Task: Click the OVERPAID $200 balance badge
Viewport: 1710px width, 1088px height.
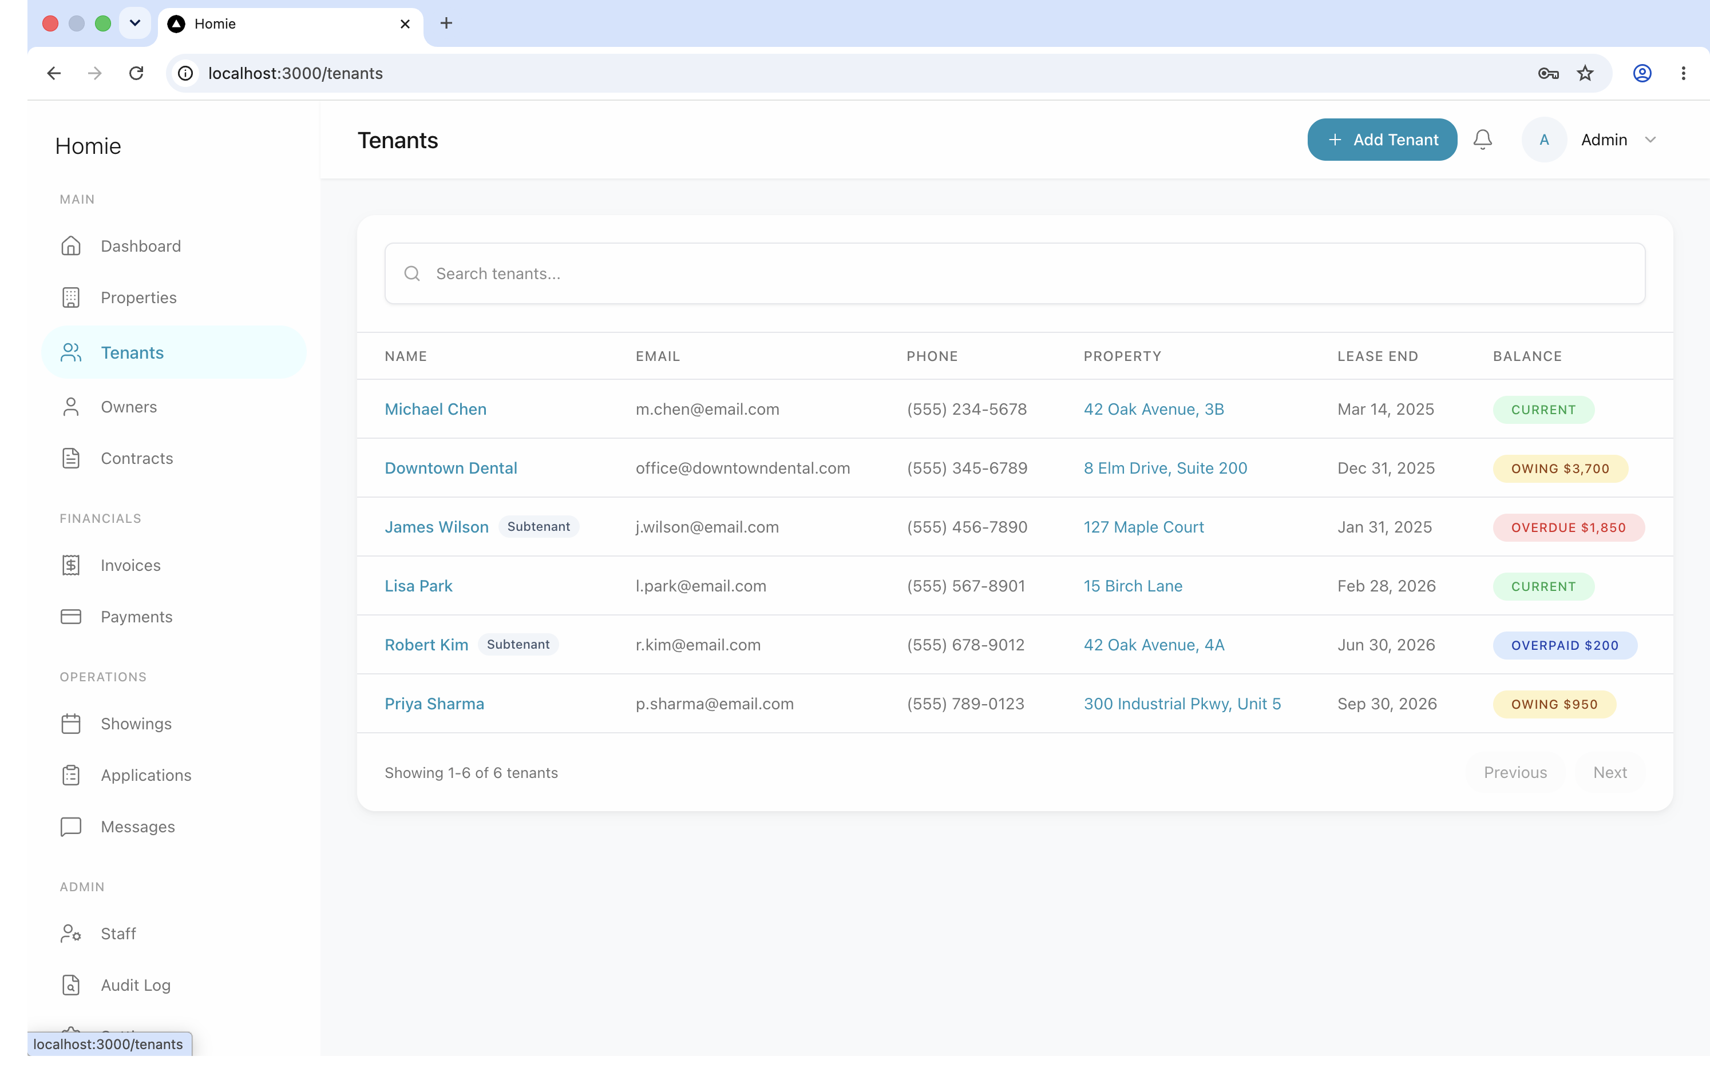Action: pos(1565,645)
